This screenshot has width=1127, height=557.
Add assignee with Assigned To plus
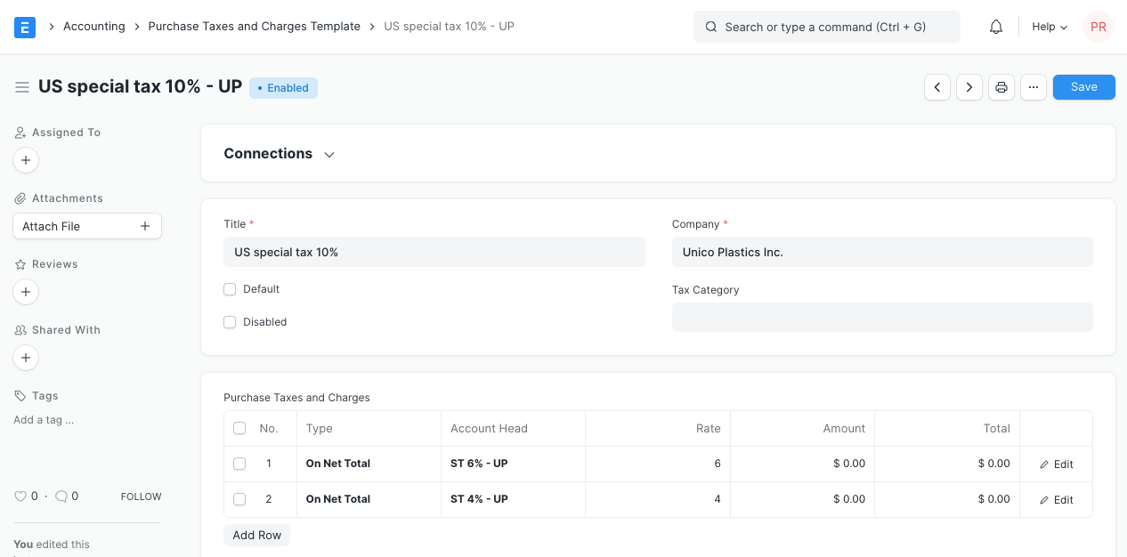click(x=26, y=160)
